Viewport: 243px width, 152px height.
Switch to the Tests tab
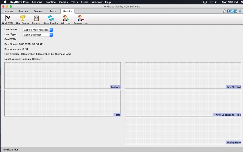(53, 11)
